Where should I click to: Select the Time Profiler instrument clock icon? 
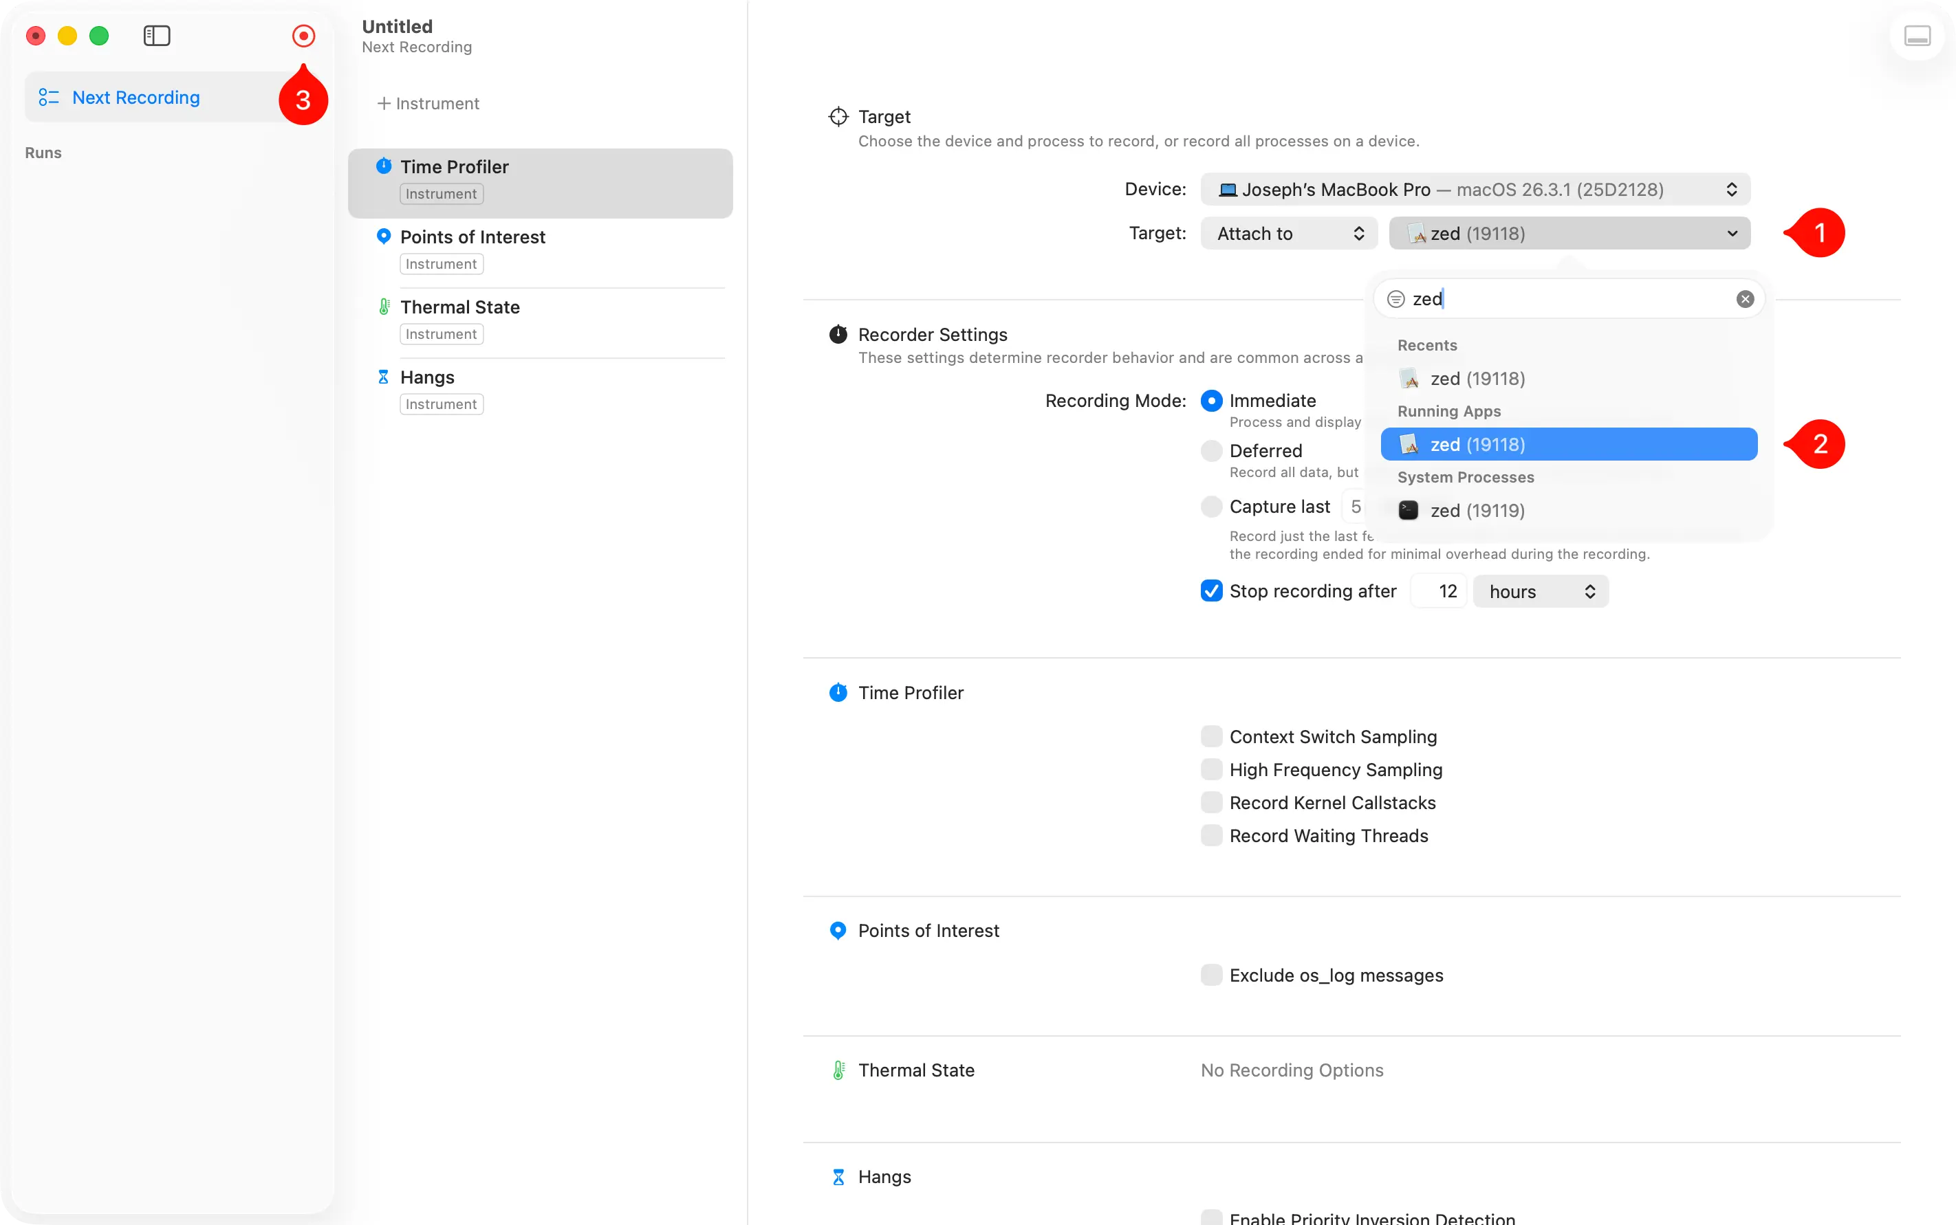(383, 166)
